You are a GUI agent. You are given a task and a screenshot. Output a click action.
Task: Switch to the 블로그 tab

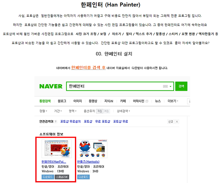[x=62, y=101]
